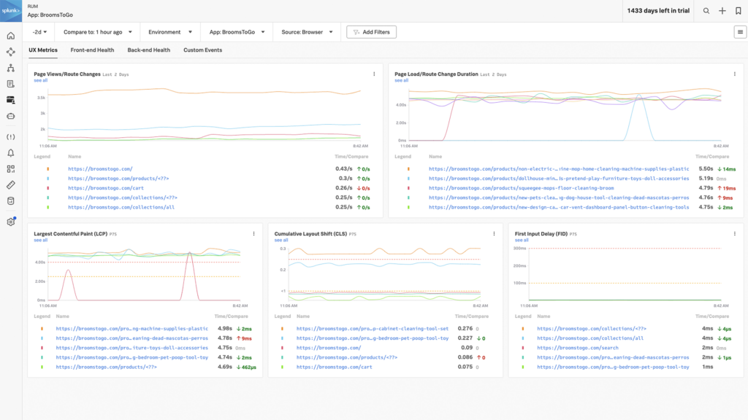
Task: Open the bookmark icon in top bar
Action: coord(739,11)
